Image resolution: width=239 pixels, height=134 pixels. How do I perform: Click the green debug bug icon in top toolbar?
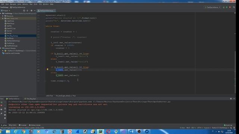(x=227, y=7)
